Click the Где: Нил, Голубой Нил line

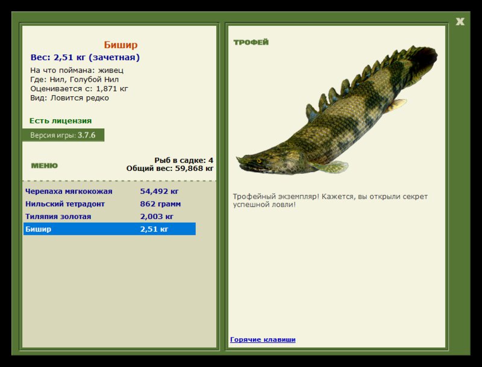pos(74,79)
